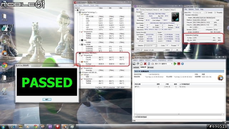
Task: Open the Select CPU dropdown in Core Temp
Action: click(199, 13)
